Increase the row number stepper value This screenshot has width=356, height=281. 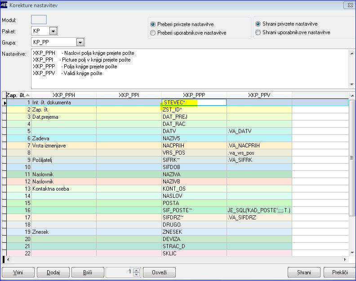click(137, 270)
